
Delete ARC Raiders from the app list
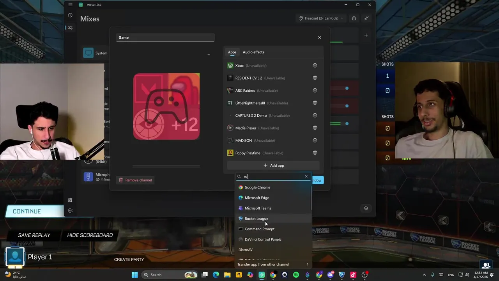tap(315, 91)
